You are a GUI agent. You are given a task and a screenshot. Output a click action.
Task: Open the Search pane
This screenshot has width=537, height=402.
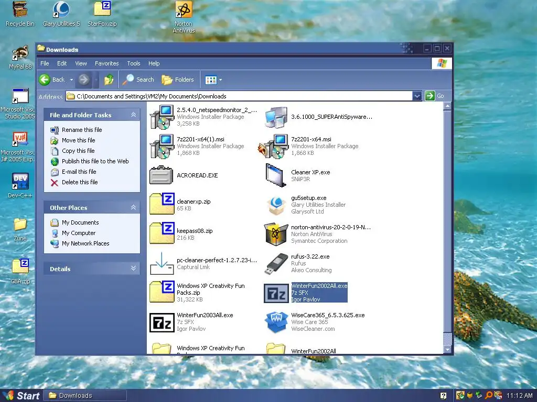(138, 80)
